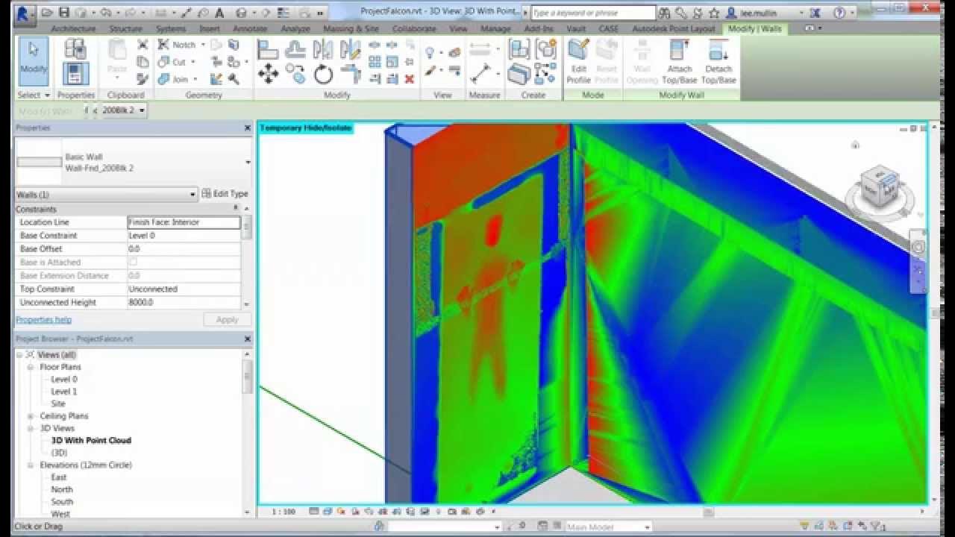Select the Move tool
The height and width of the screenshot is (537, 955).
pyautogui.click(x=268, y=74)
